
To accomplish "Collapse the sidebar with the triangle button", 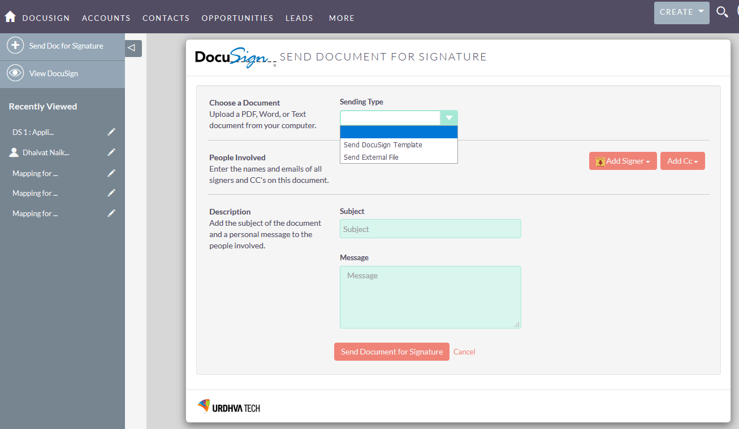I will click(x=133, y=48).
